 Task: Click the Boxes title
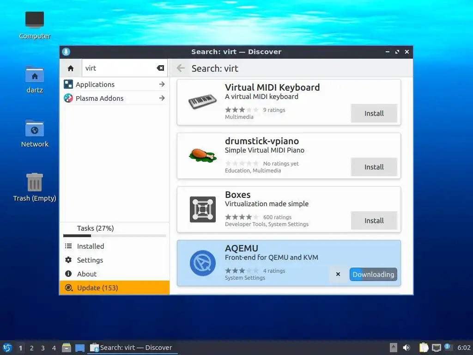[x=238, y=195]
